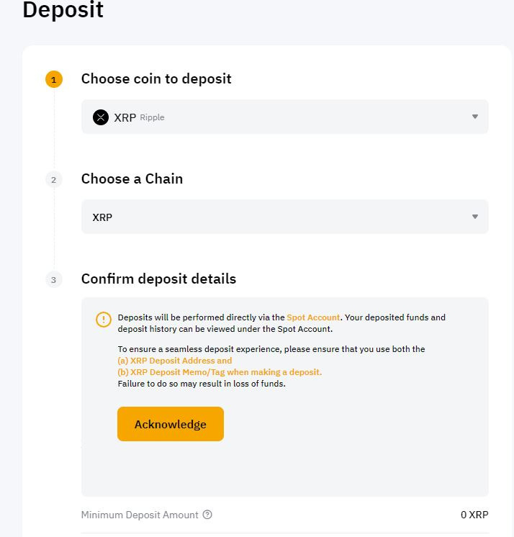Viewport: 514px width, 537px height.
Task: Click step 1 orange circle indicator
Action: 54,79
